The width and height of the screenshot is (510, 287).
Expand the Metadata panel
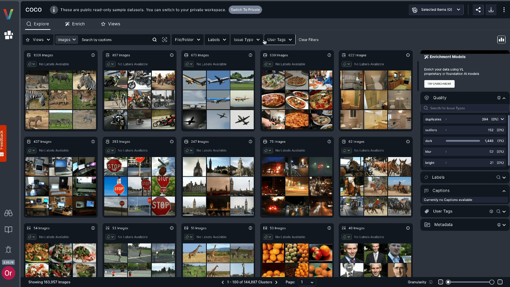pyautogui.click(x=504, y=225)
